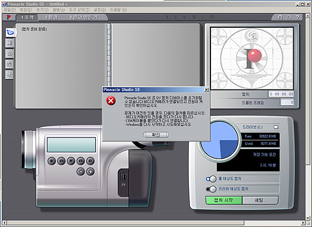Open the 파일(F) menu

point(10,10)
